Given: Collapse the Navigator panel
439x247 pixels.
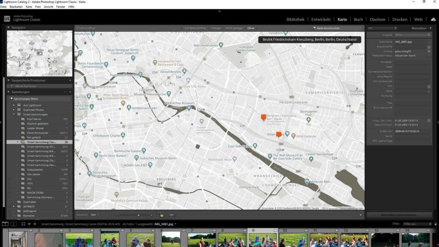Looking at the screenshot, I should [x=9, y=27].
